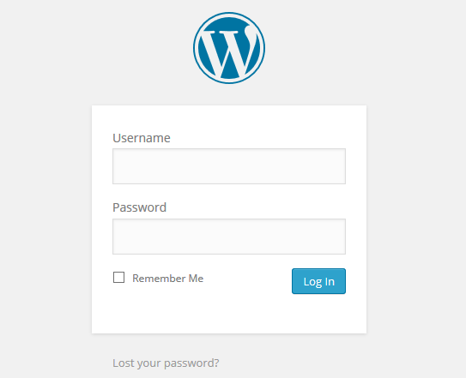Image resolution: width=466 pixels, height=378 pixels.
Task: Tick the Remember Me checkbox
Action: tap(119, 278)
